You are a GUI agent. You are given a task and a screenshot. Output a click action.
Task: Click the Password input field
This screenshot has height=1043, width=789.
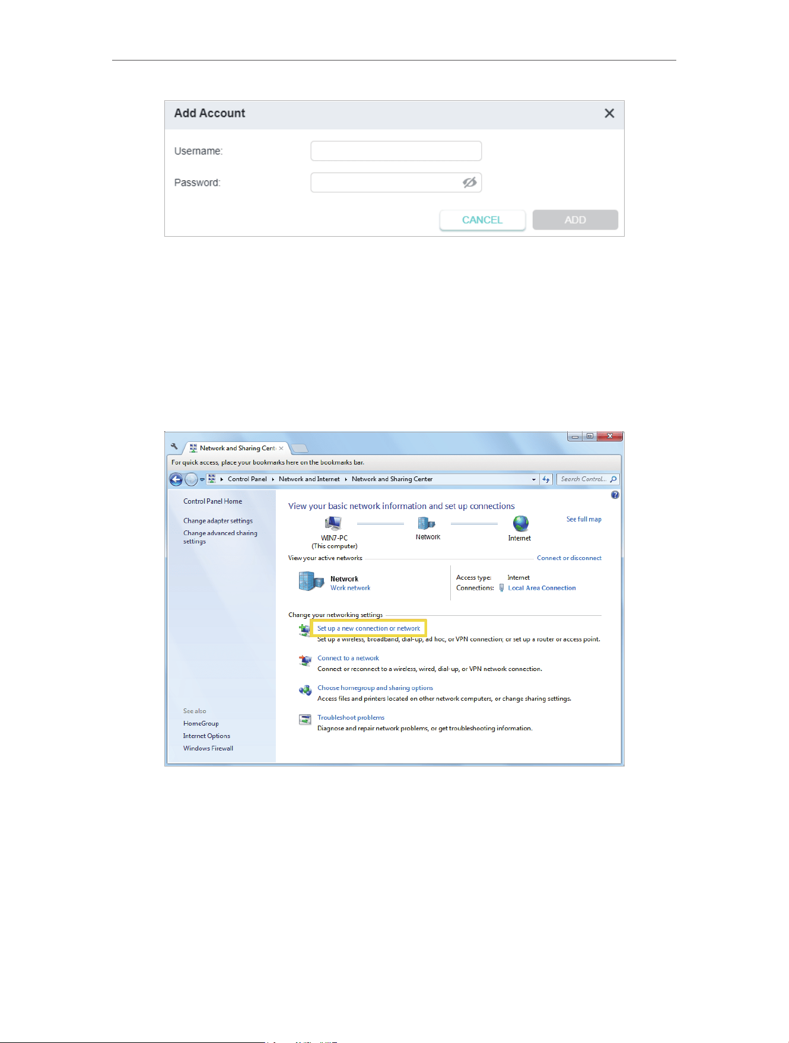(396, 183)
